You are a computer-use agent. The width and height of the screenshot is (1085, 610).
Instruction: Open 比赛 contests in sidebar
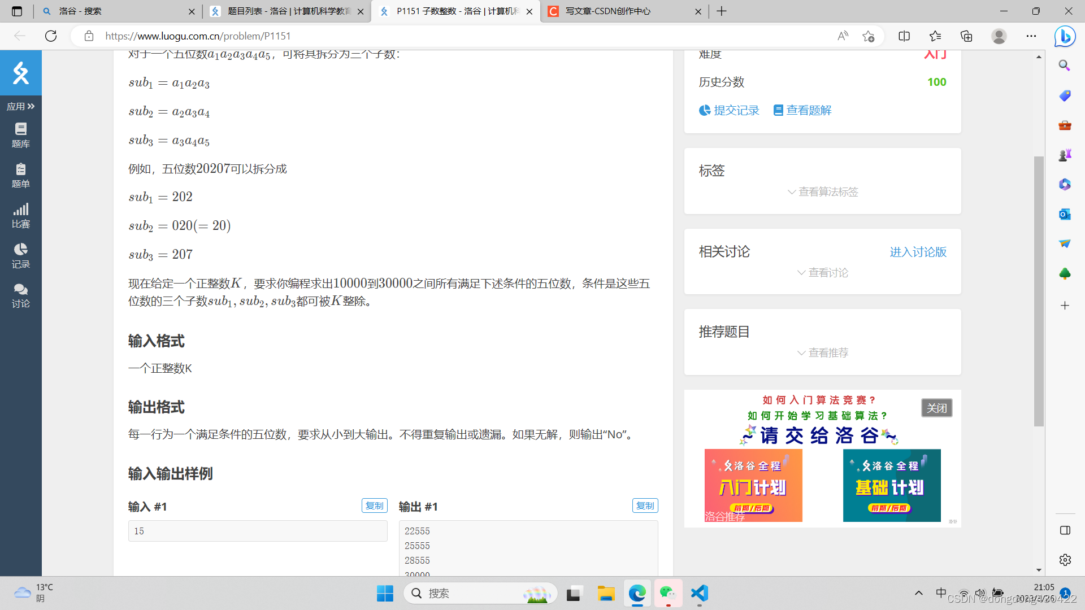pos(21,216)
